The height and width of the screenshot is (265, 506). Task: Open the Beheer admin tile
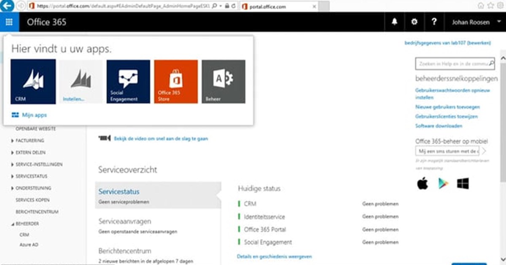[x=223, y=82]
